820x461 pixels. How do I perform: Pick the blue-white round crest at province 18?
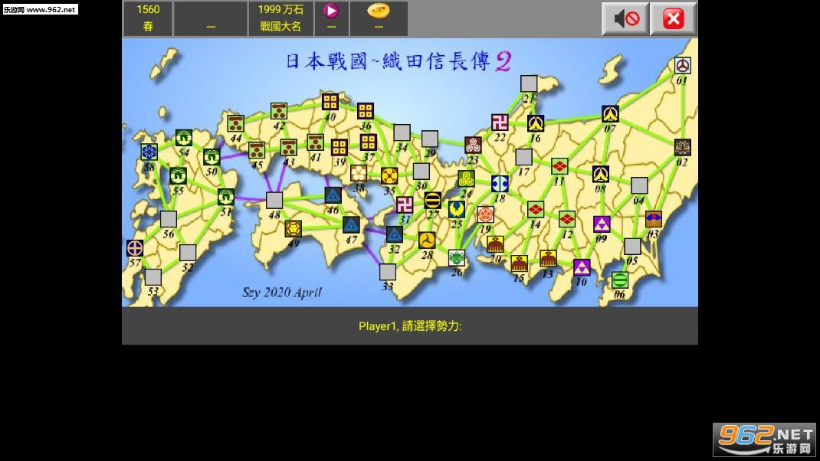[500, 184]
